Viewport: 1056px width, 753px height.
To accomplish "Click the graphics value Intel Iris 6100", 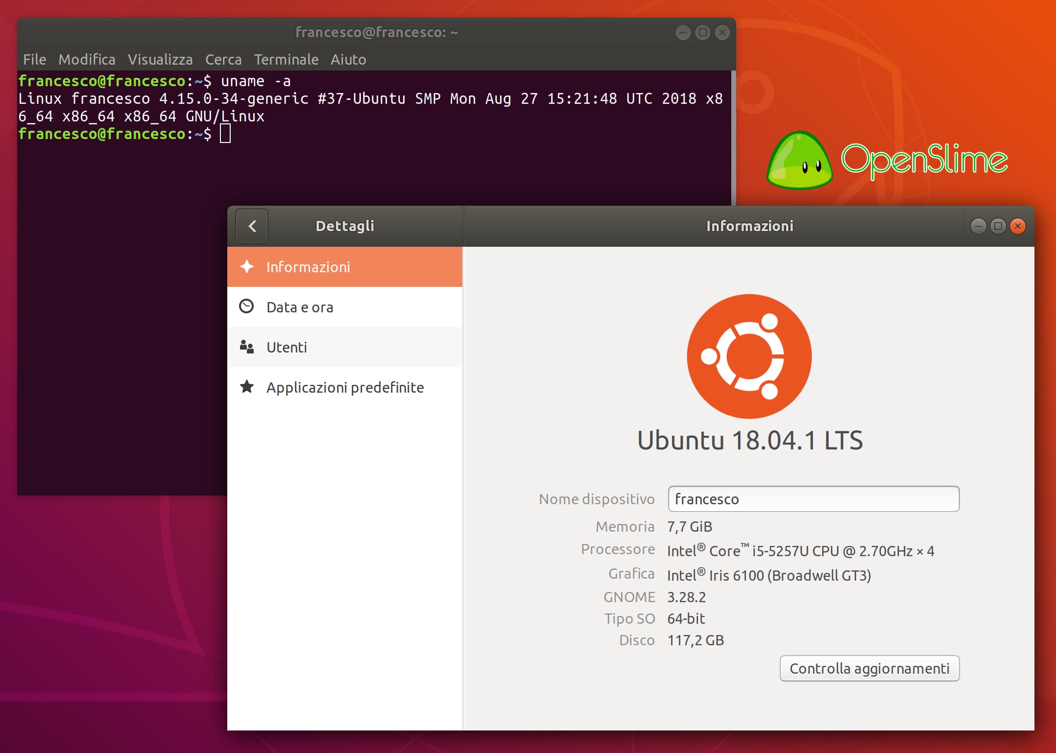I will coord(769,575).
